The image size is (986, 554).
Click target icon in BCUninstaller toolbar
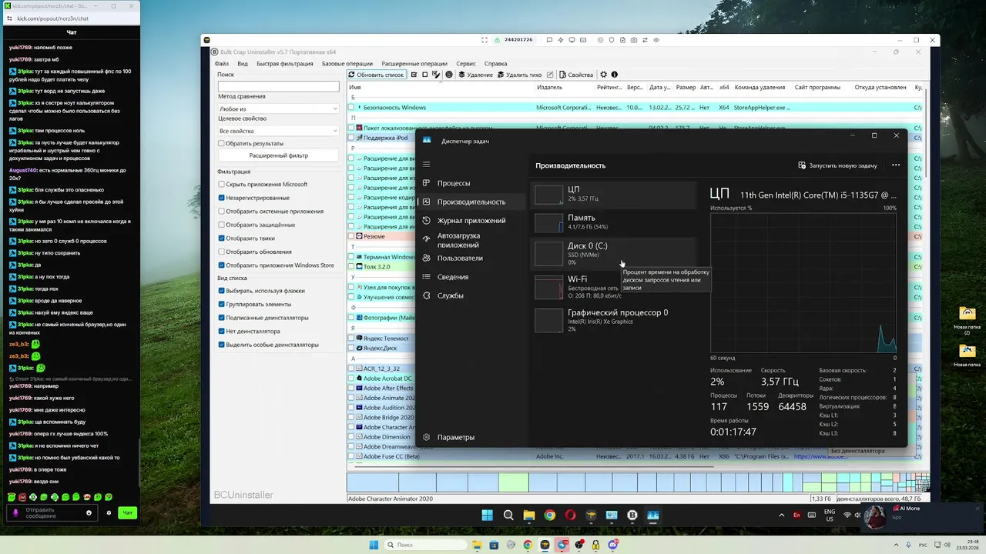pyautogui.click(x=448, y=75)
